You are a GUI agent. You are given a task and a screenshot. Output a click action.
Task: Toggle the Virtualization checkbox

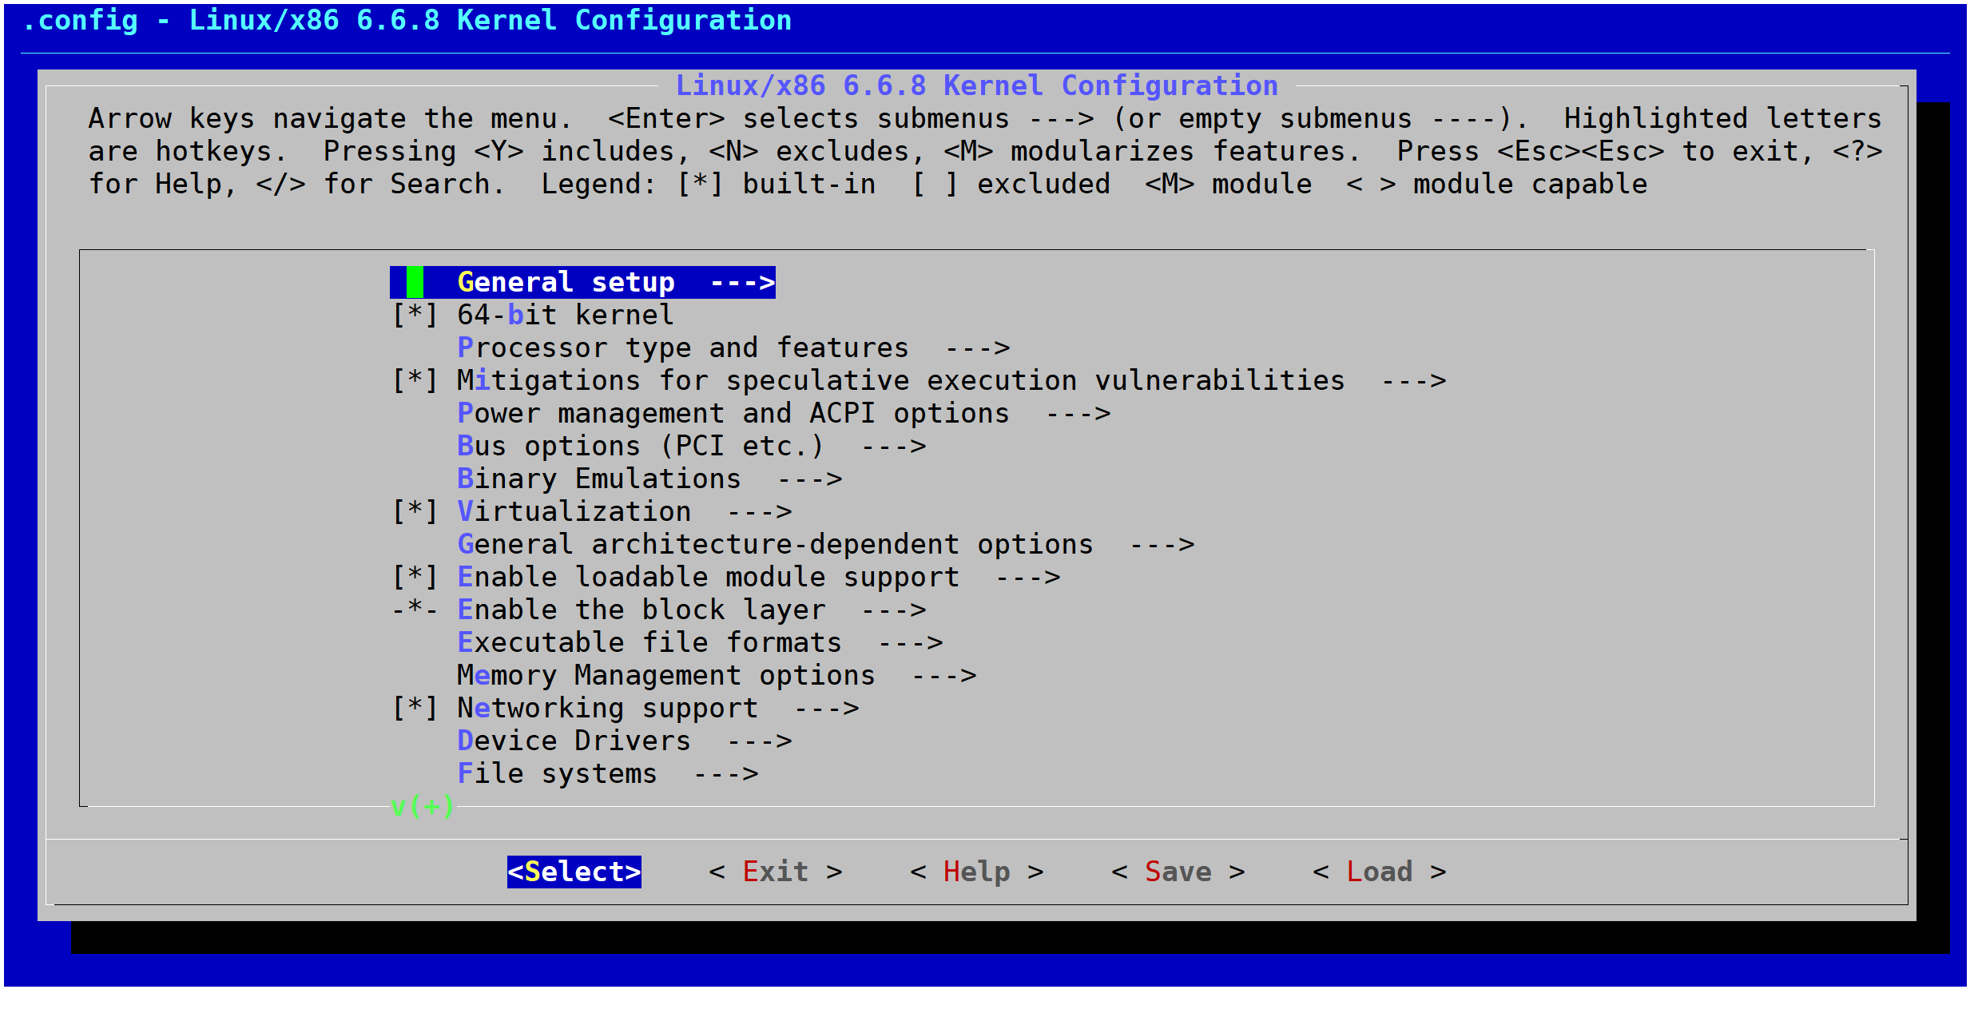pos(415,511)
